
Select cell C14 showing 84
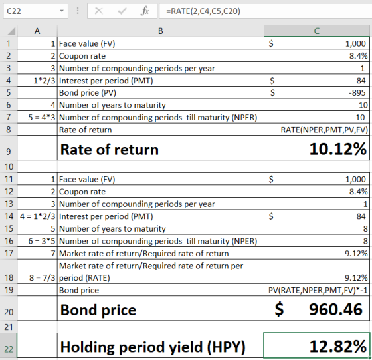[317, 216]
